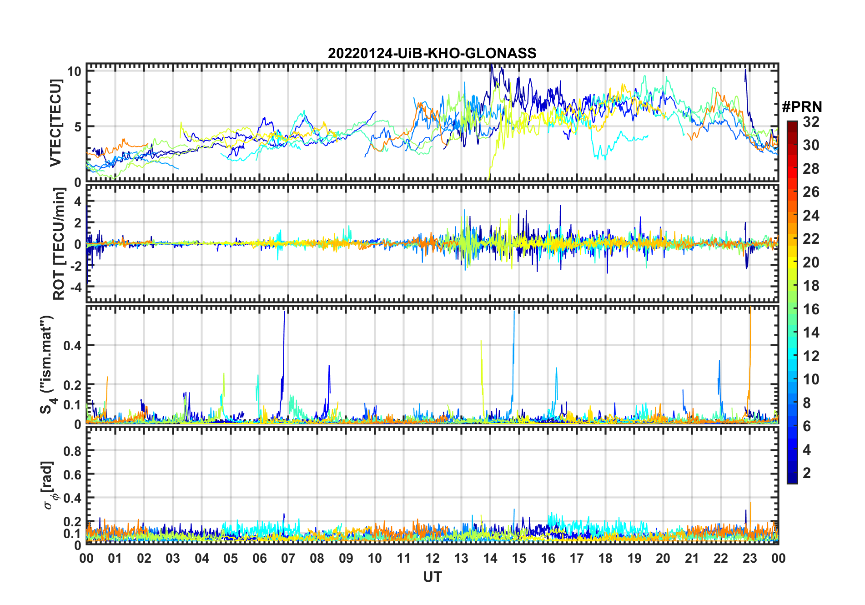Click x-axis hour label "03"
This screenshot has height=605, width=865.
tap(173, 559)
